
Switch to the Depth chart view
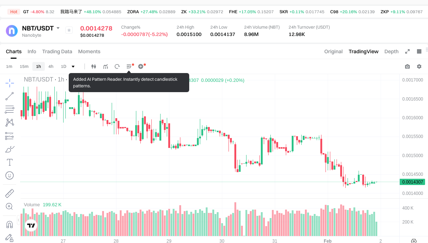391,51
